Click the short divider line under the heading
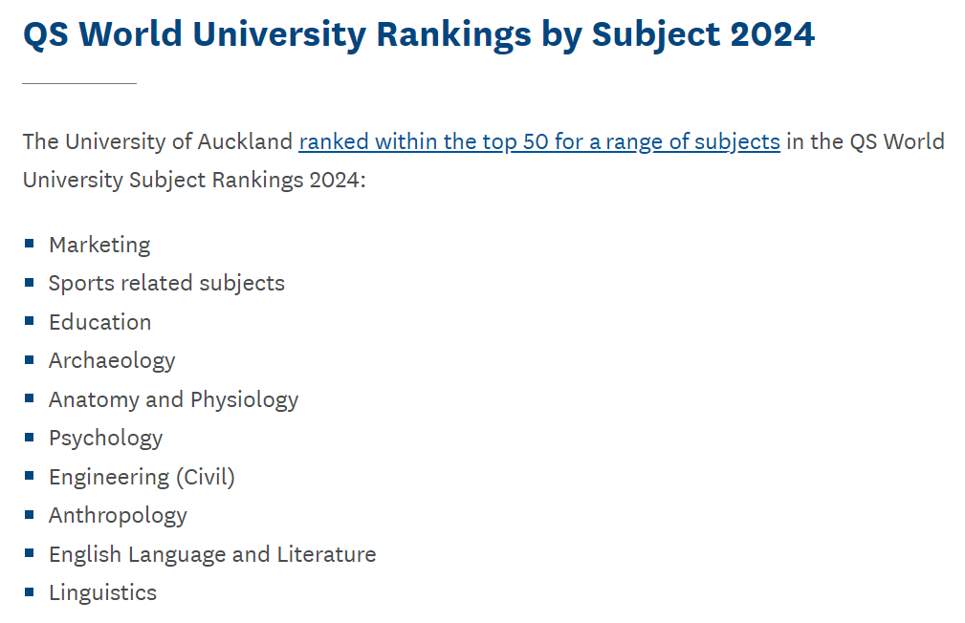Viewport: 965px width, 623px height. (x=79, y=83)
